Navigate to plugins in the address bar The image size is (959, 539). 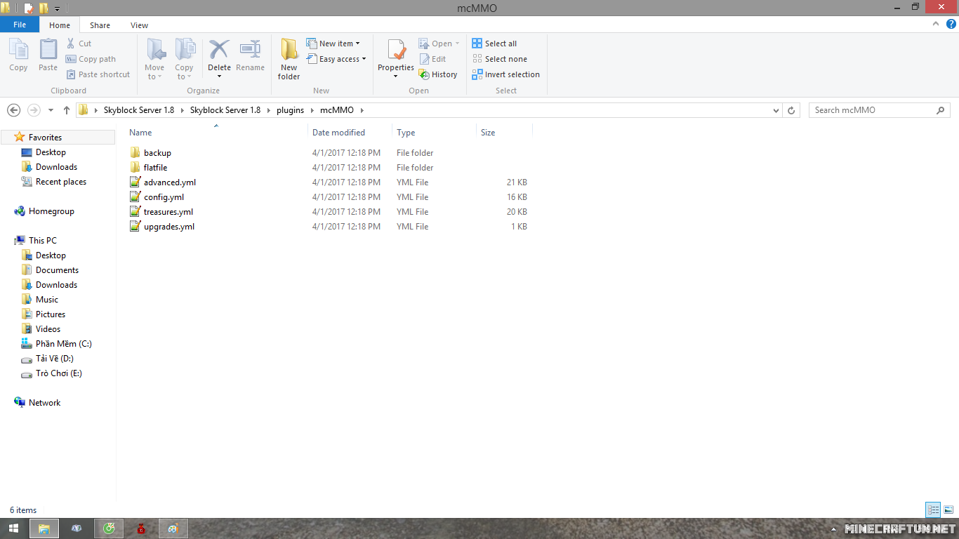coord(290,110)
